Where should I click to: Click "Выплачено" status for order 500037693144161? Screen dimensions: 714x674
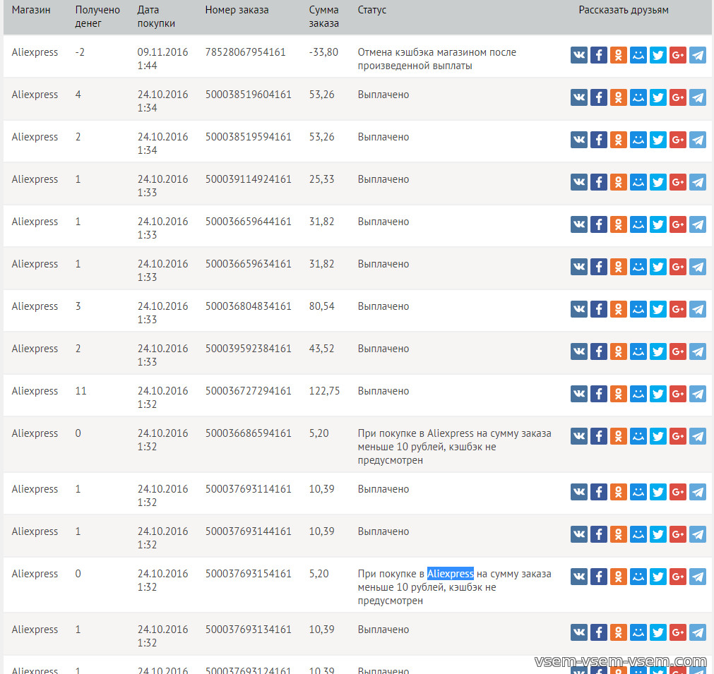coord(383,531)
